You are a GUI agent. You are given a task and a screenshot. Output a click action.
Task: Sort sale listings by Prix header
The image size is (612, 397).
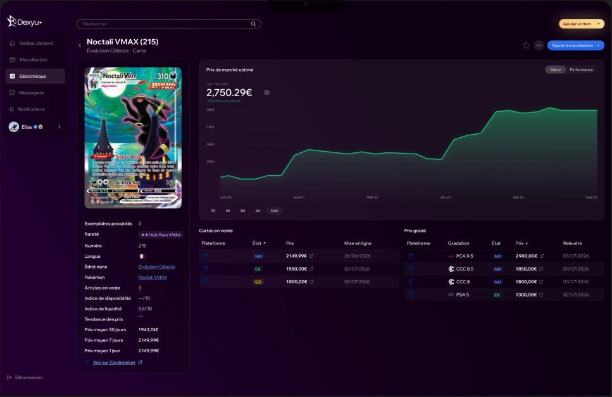[290, 243]
